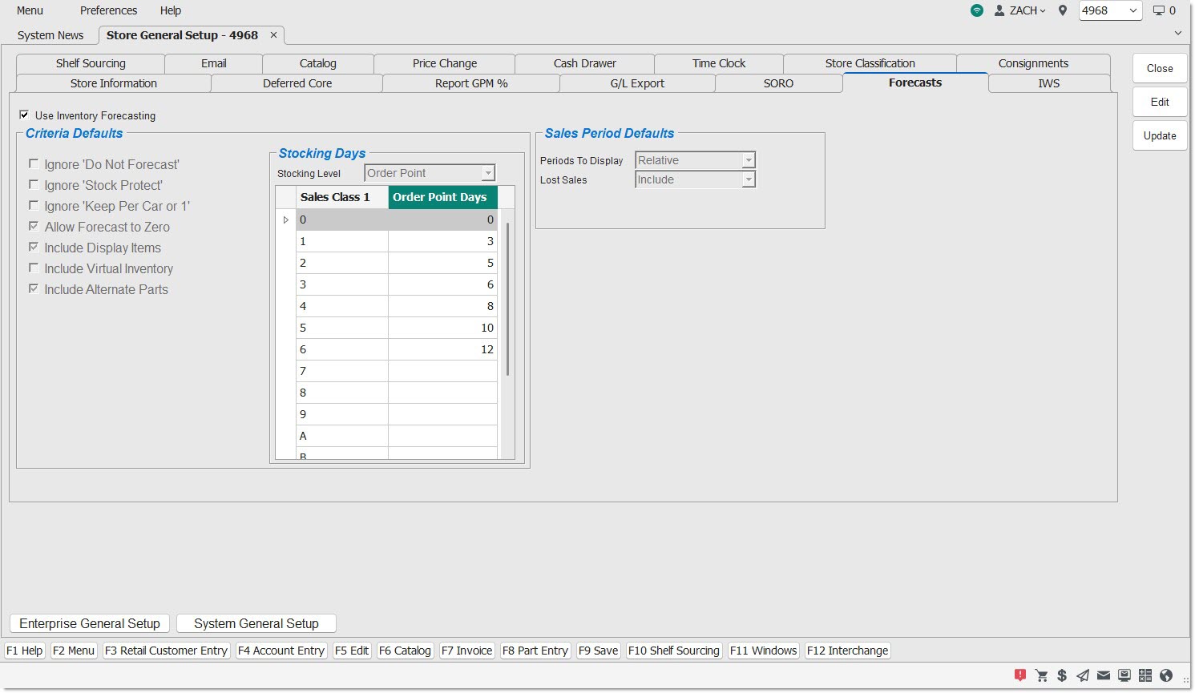Click the dollar sign icon

click(1062, 675)
